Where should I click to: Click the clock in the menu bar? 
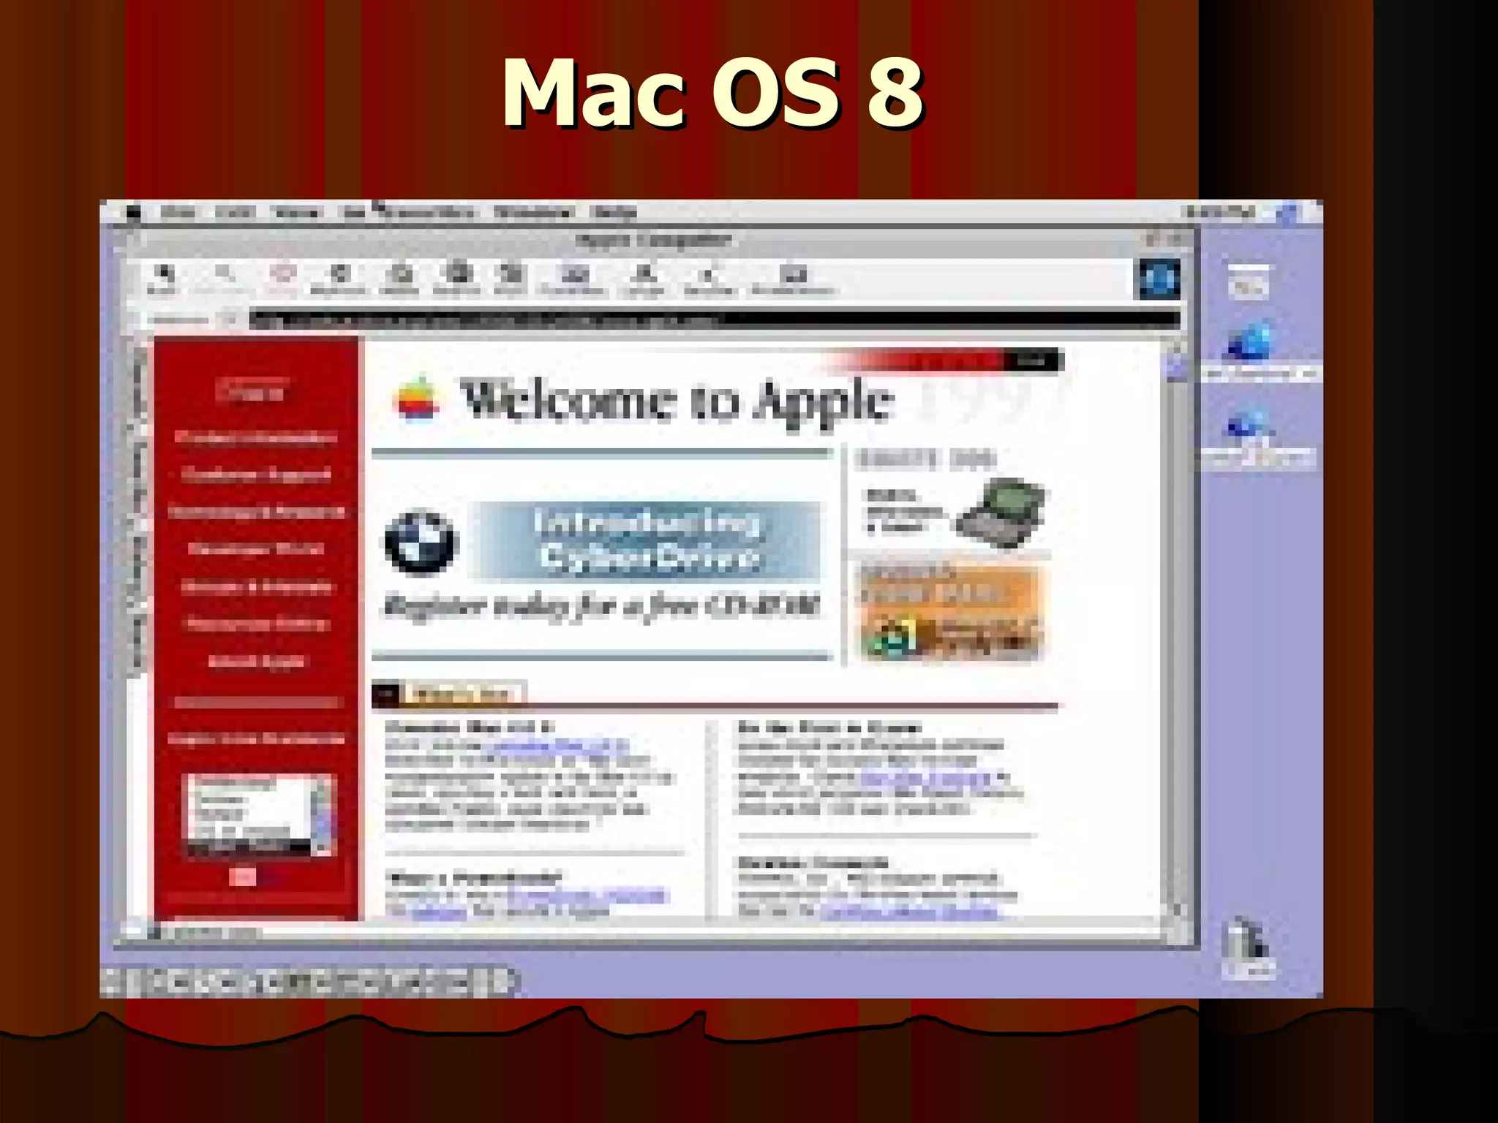(x=1219, y=213)
